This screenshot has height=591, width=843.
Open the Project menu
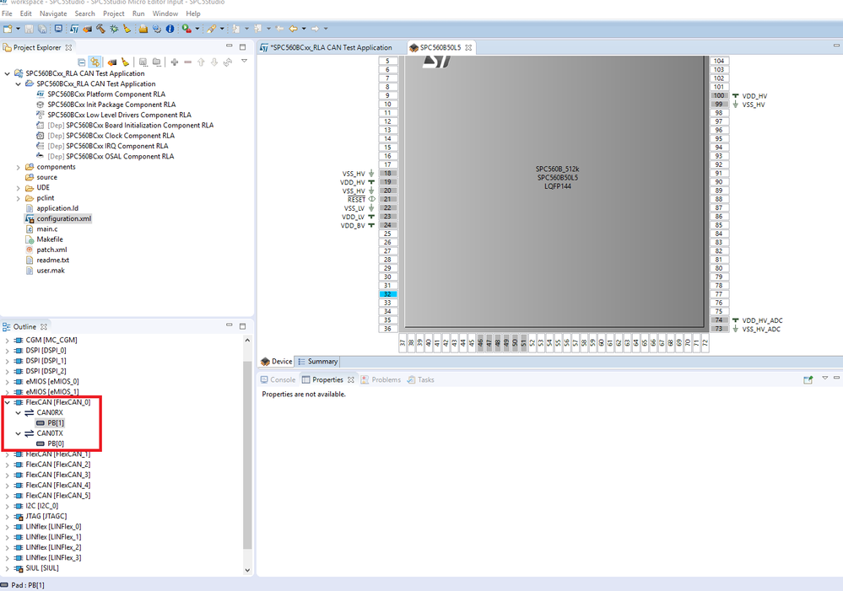point(113,13)
